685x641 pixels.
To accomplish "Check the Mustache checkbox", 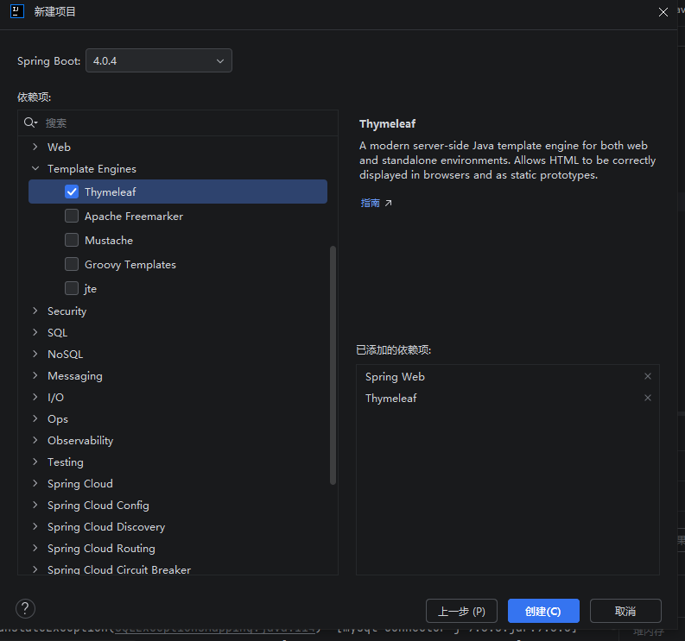I will point(72,240).
